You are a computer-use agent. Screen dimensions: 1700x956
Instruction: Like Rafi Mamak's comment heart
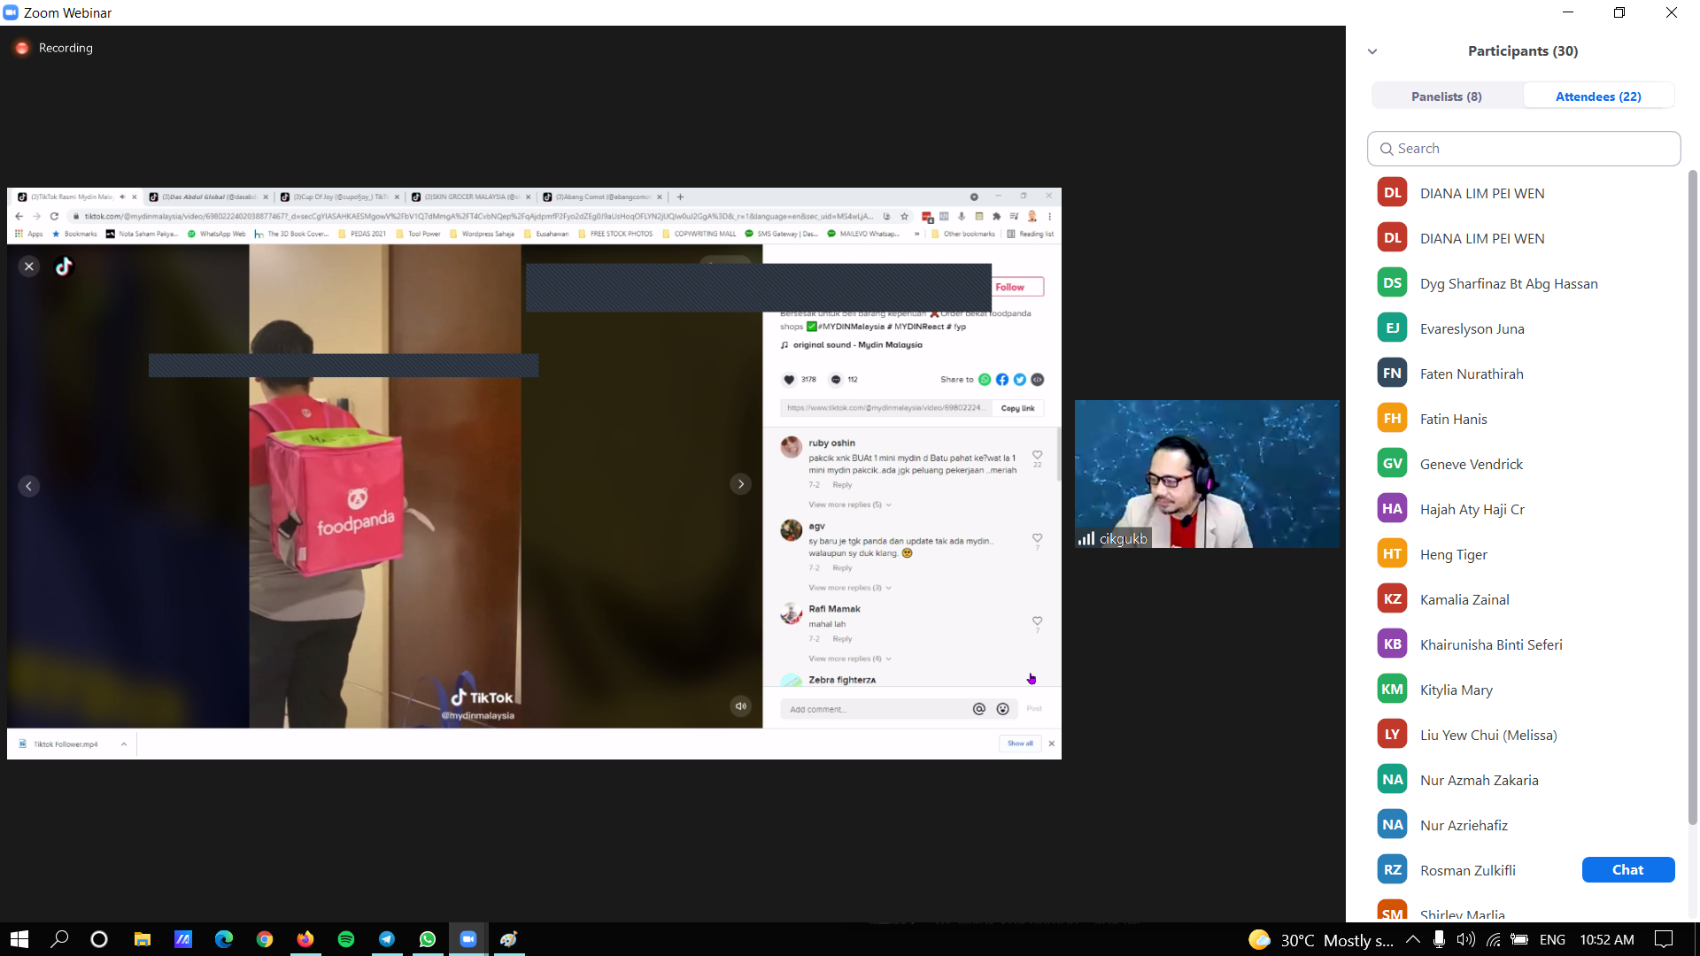pos(1037,621)
